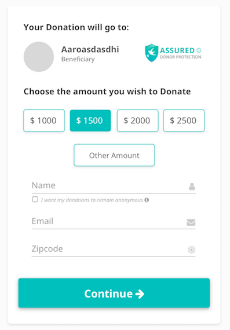Click the Assured shield bird logo

pos(151,53)
